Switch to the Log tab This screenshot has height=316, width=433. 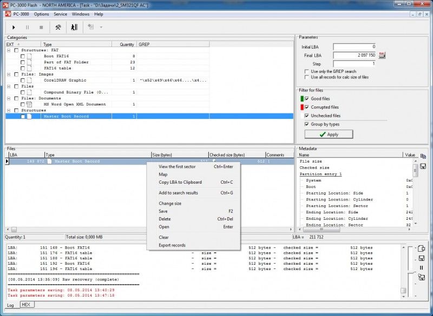(x=10, y=305)
